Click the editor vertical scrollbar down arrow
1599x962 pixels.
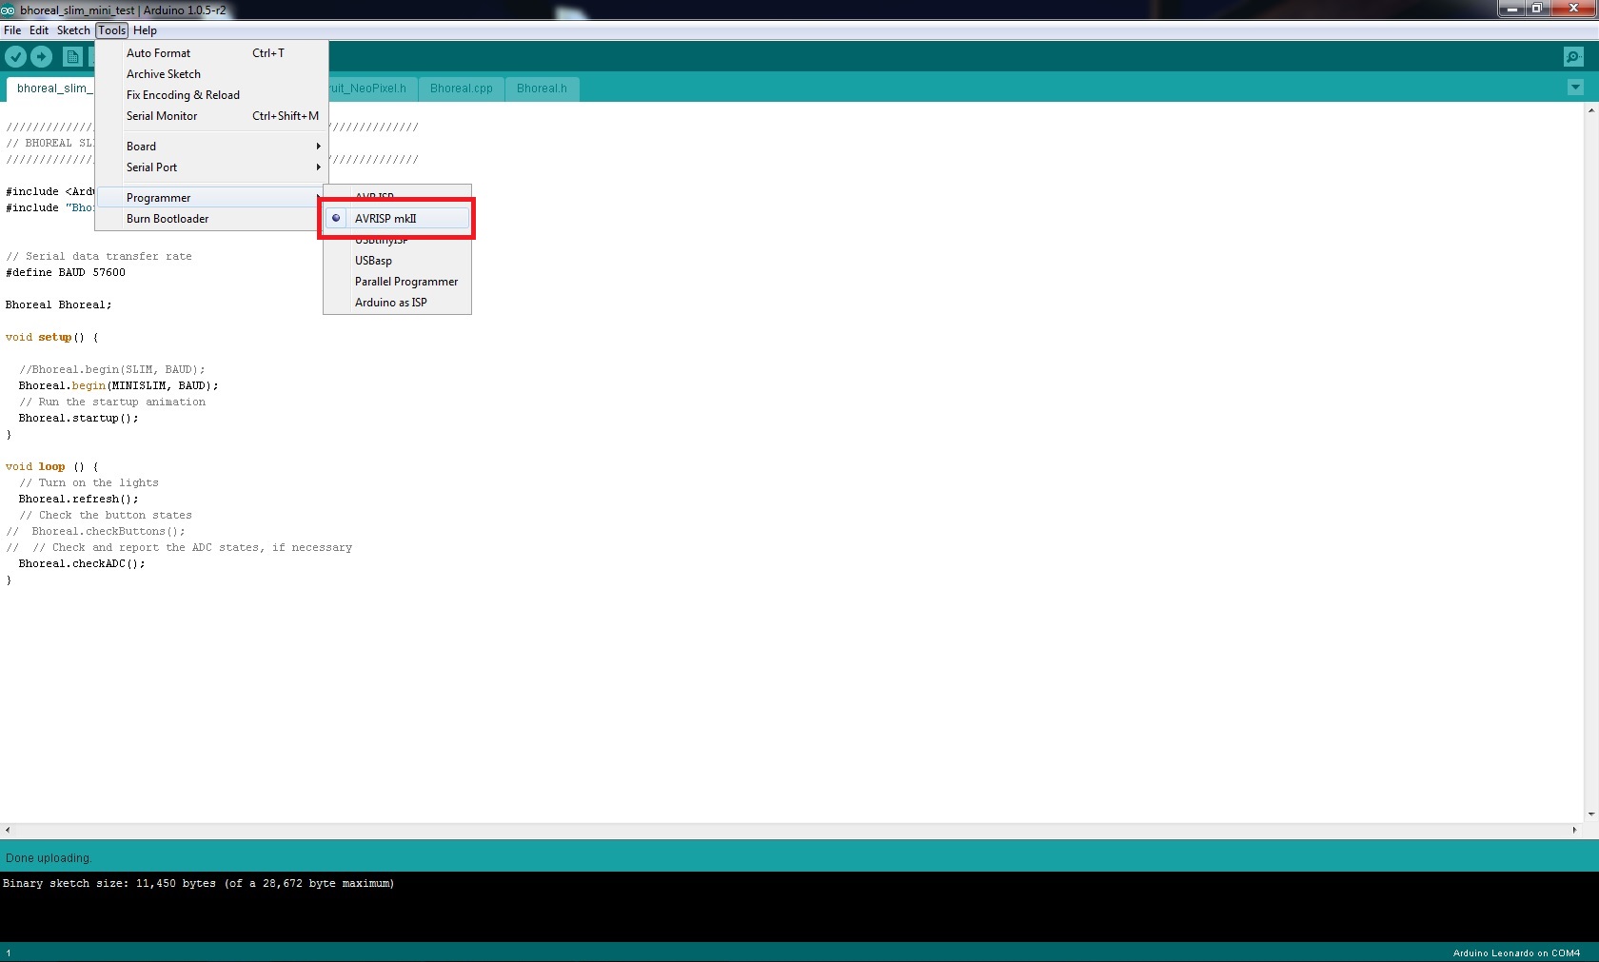tap(1590, 815)
